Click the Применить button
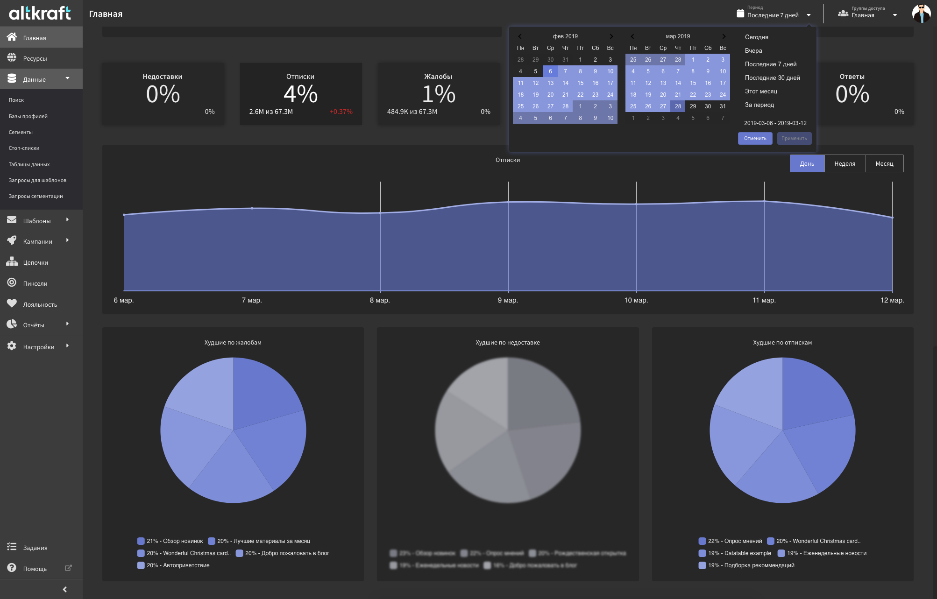Screen dimensions: 937x599 794,138
